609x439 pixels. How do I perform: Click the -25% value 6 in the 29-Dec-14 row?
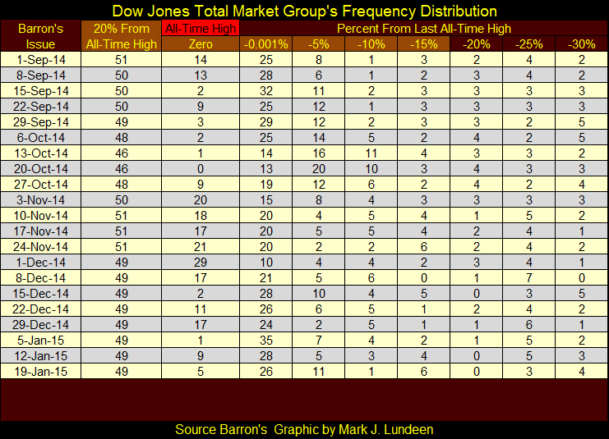coord(529,325)
